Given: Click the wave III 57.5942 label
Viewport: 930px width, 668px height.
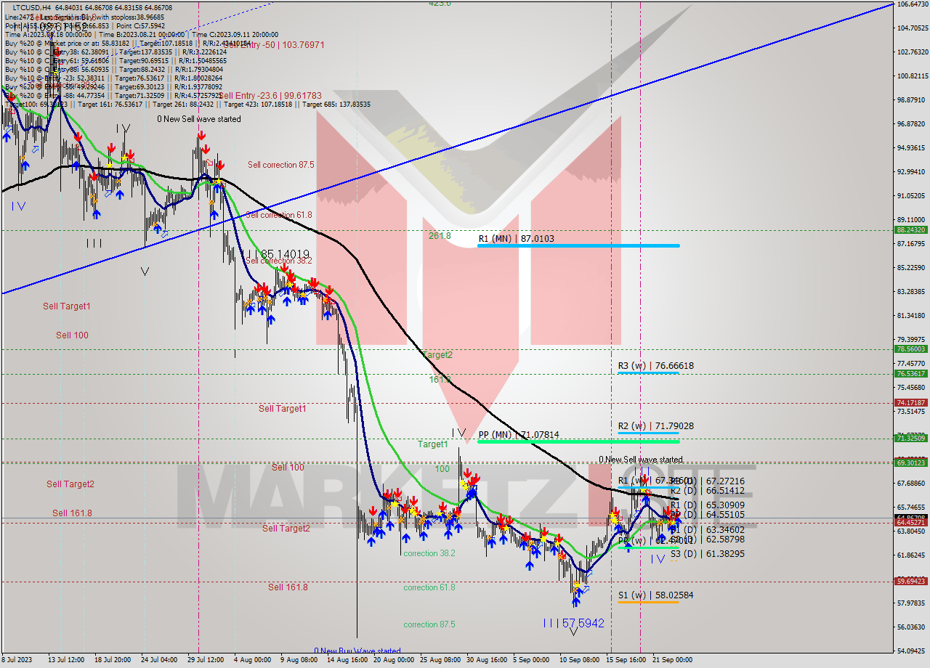Looking at the screenshot, I should tap(574, 623).
